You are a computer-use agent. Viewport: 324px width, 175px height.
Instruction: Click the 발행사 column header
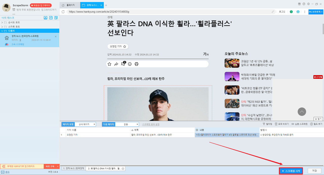292,130
